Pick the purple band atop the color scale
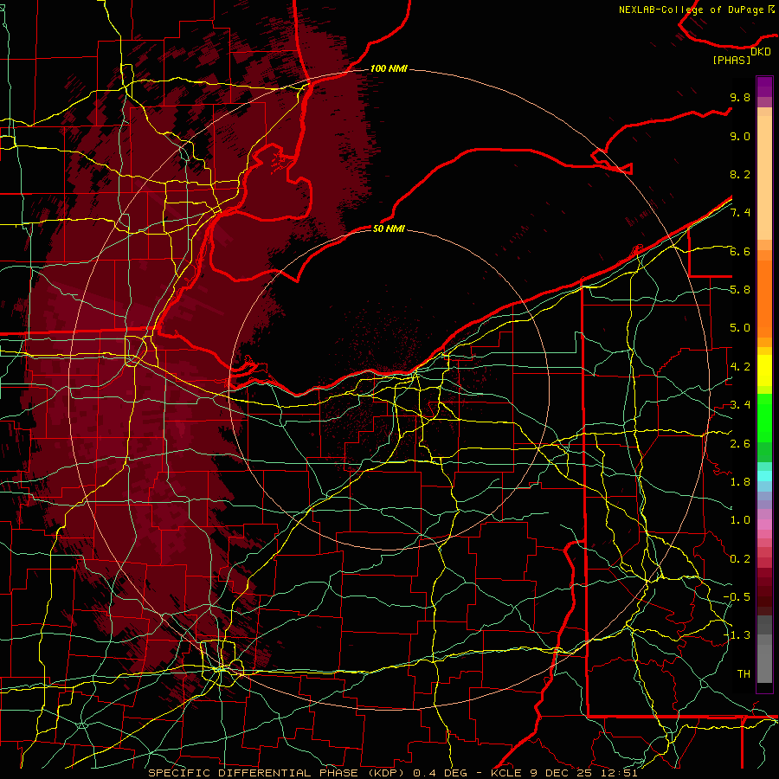 coord(764,87)
